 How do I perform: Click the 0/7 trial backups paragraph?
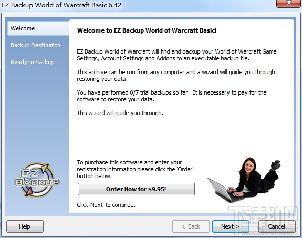pyautogui.click(x=172, y=96)
